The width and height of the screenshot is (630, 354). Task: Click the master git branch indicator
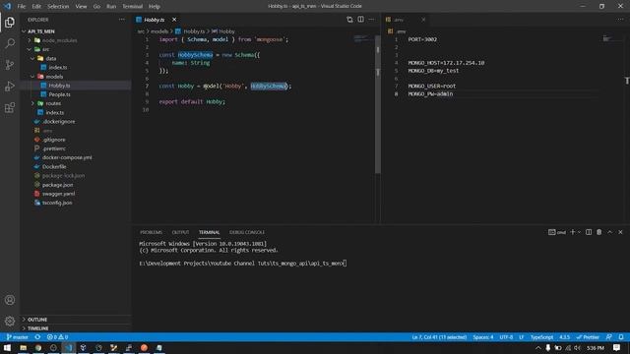[x=18, y=337]
